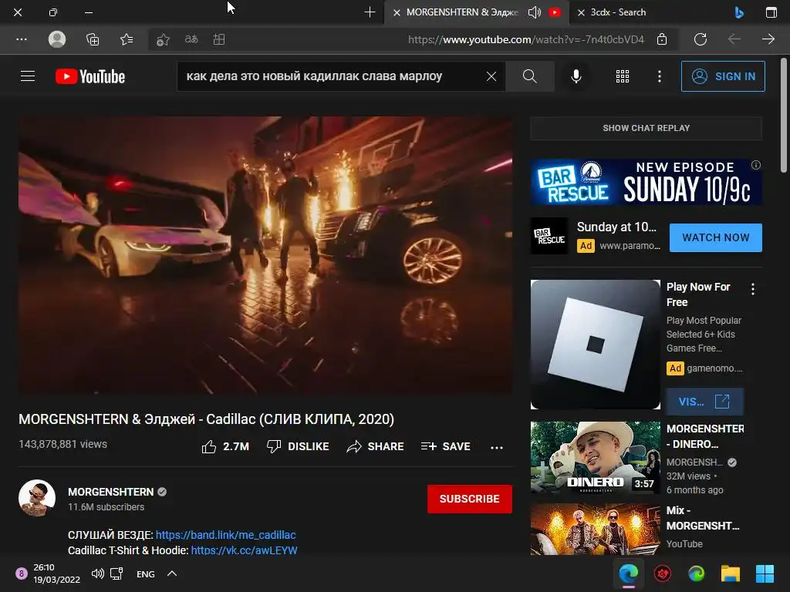Click the DISLIKE thumbs down button
This screenshot has width=790, height=592.
pos(298,446)
